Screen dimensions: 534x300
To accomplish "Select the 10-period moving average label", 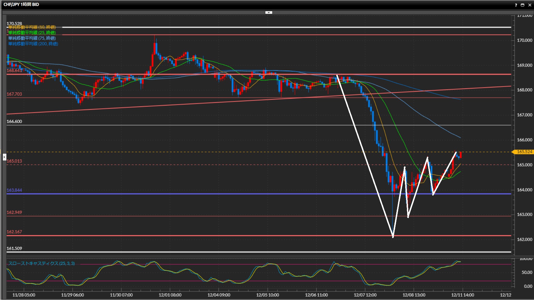I will [32, 27].
